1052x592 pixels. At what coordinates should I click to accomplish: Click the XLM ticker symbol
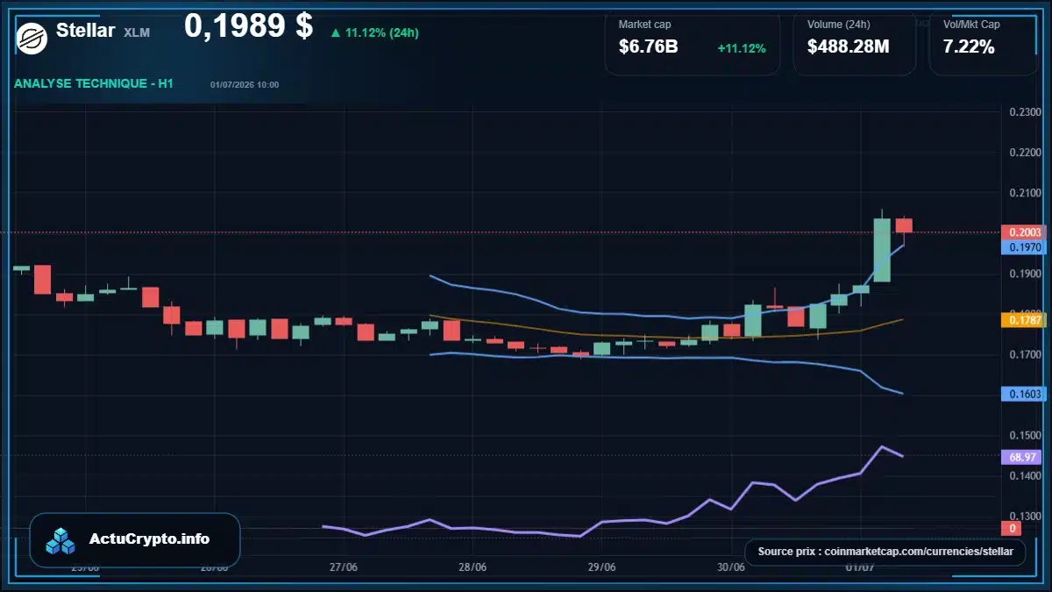pyautogui.click(x=137, y=32)
